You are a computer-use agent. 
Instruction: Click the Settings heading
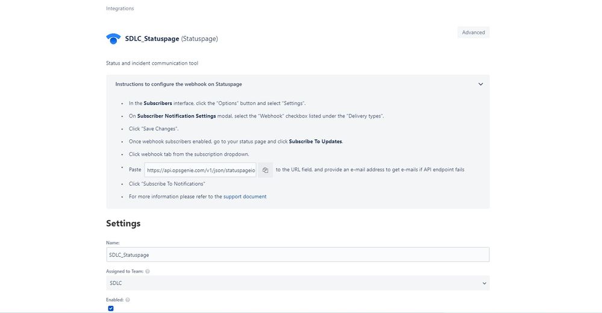click(124, 224)
